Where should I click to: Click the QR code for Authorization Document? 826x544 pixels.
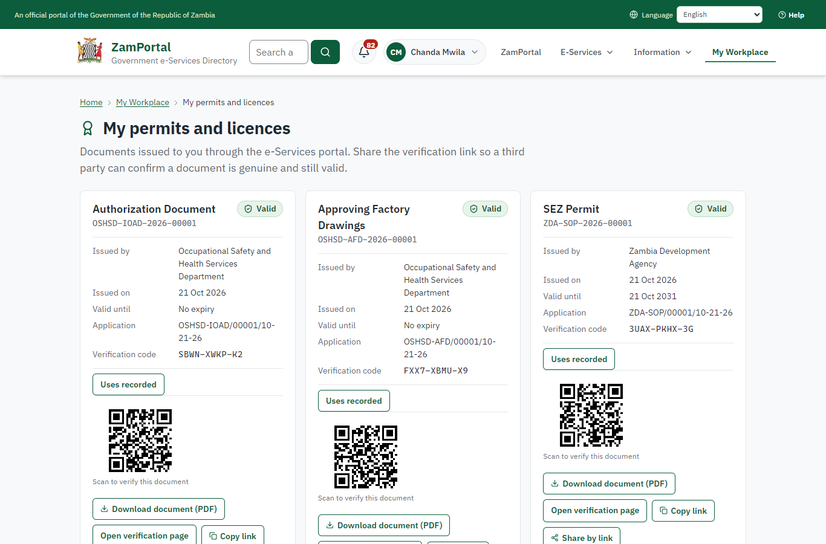[140, 441]
